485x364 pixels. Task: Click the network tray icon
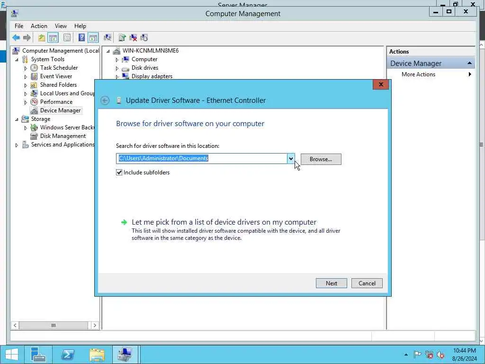[429, 355]
